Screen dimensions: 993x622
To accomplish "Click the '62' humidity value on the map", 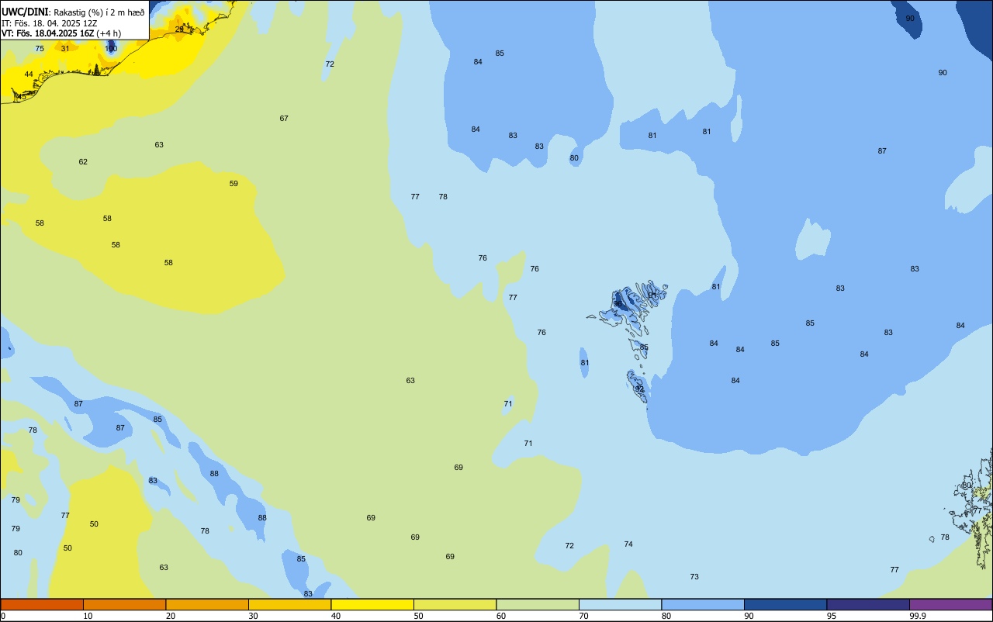I will [83, 162].
